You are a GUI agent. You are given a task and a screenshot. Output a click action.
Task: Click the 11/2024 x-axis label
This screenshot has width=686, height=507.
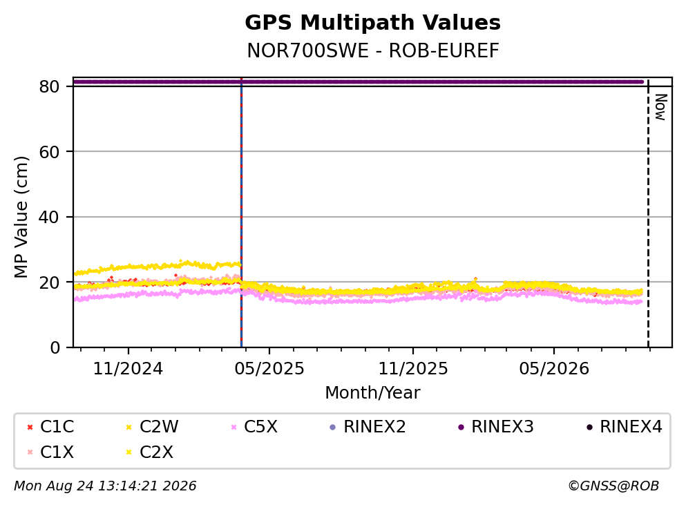128,369
